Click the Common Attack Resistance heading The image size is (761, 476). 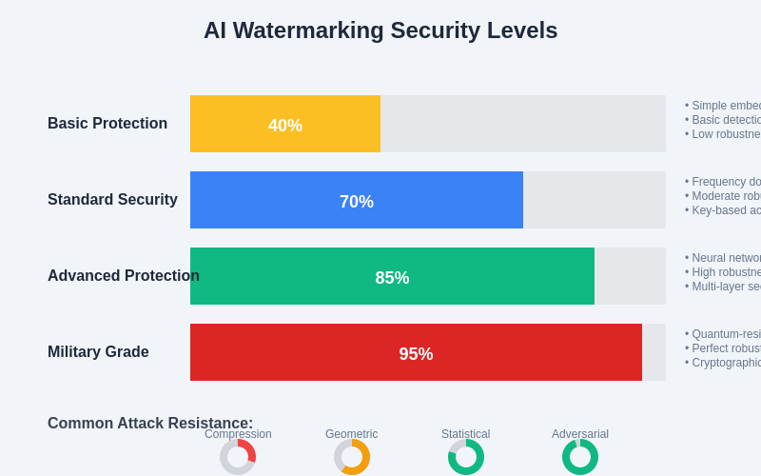pos(150,424)
